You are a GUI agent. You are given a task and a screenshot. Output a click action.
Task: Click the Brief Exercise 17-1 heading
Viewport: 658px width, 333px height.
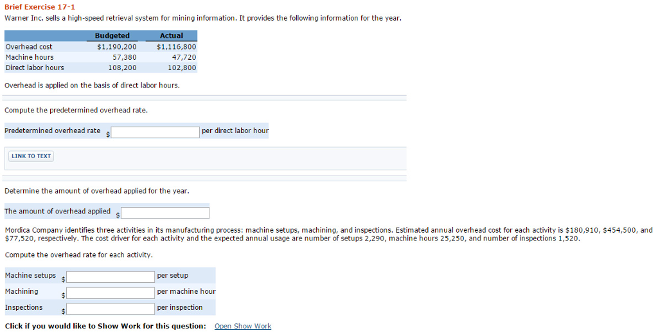[40, 6]
